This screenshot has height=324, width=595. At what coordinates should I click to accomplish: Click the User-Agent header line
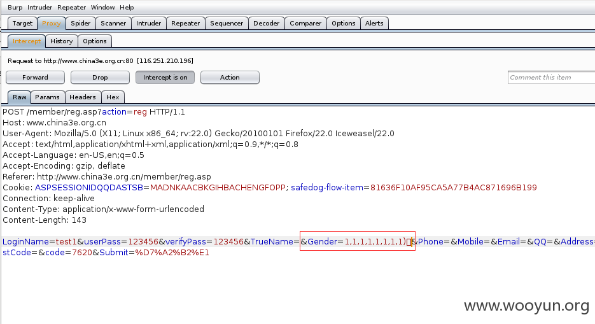pyautogui.click(x=199, y=134)
